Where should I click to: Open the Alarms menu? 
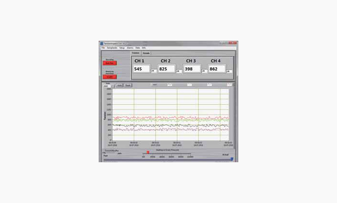(130, 48)
